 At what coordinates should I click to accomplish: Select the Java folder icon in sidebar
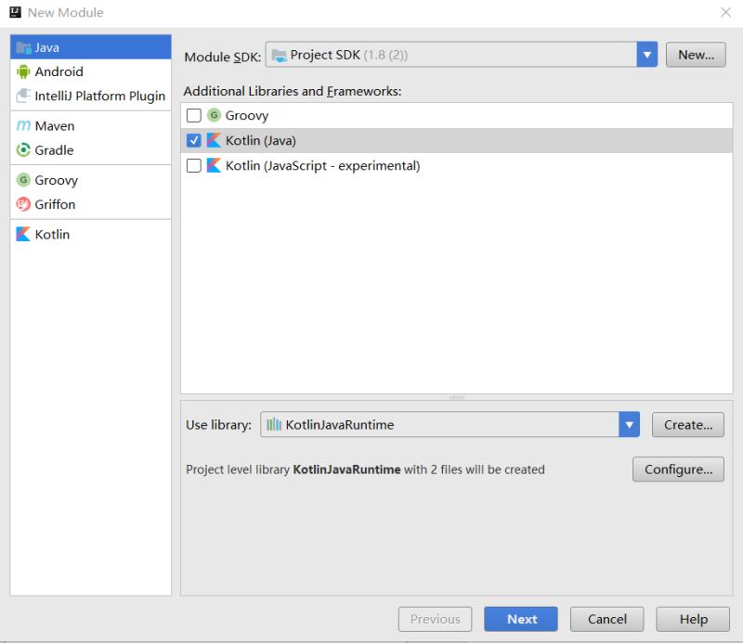[23, 47]
